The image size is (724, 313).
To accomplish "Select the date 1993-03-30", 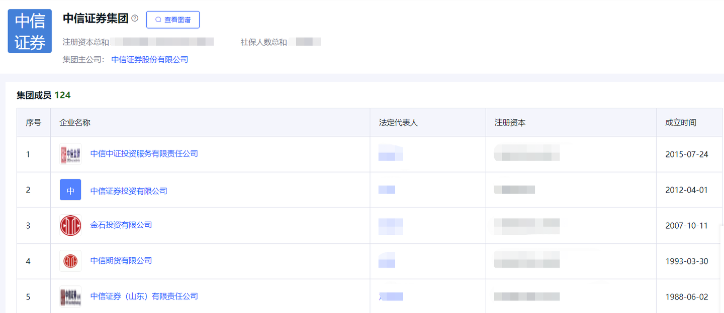I will click(x=687, y=261).
